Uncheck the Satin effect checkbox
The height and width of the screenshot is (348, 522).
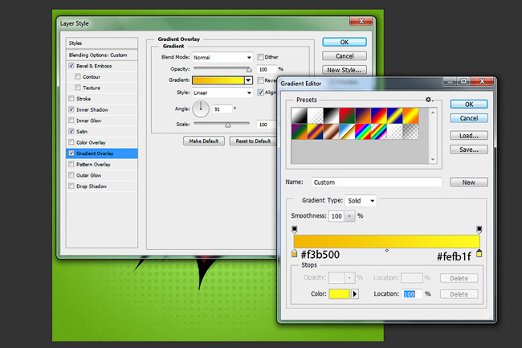point(71,131)
